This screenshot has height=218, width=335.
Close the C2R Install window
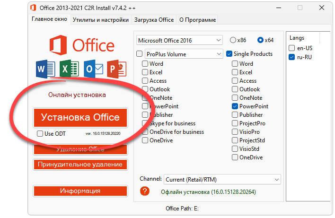322,8
